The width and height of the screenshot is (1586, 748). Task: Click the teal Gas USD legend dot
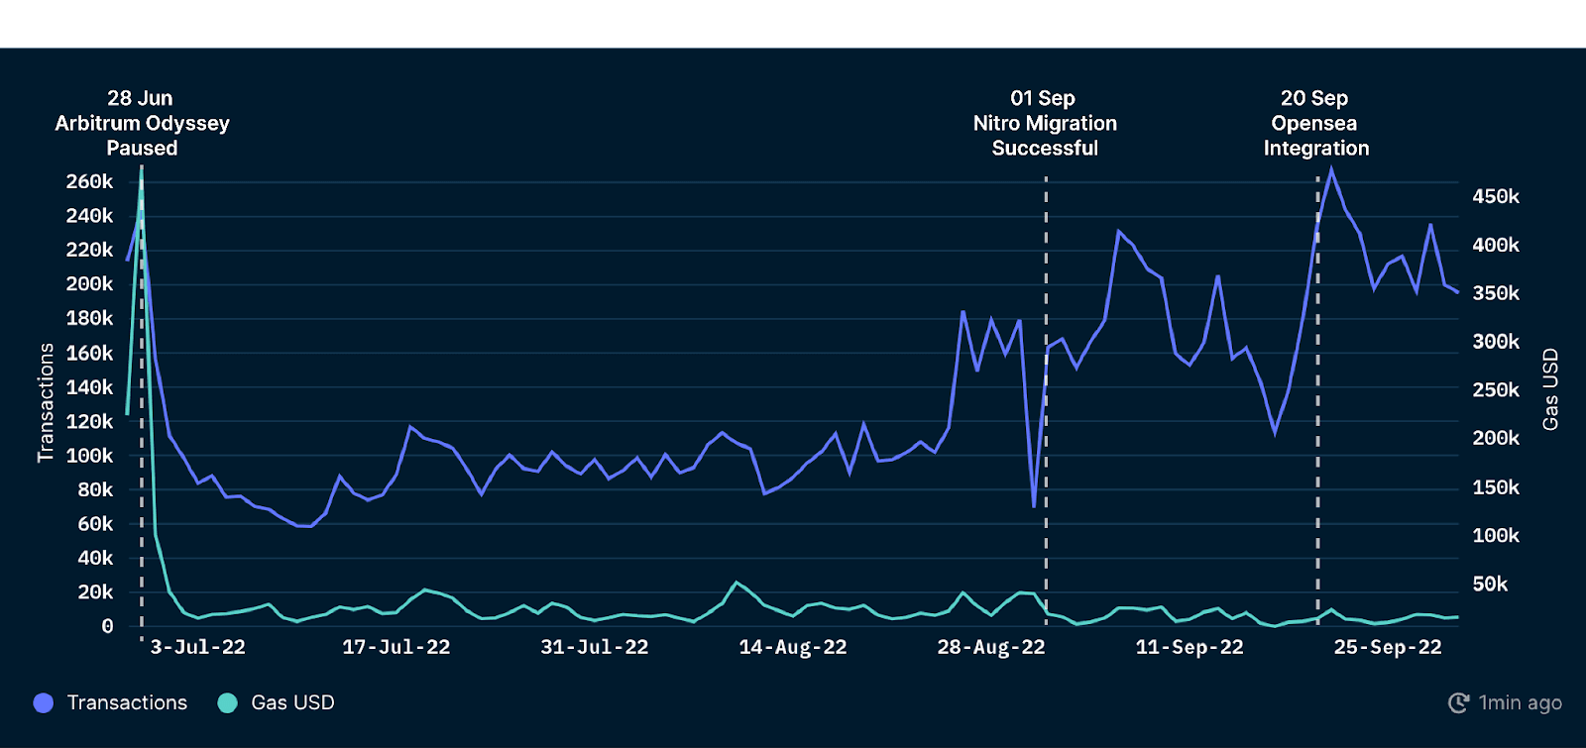tap(227, 702)
